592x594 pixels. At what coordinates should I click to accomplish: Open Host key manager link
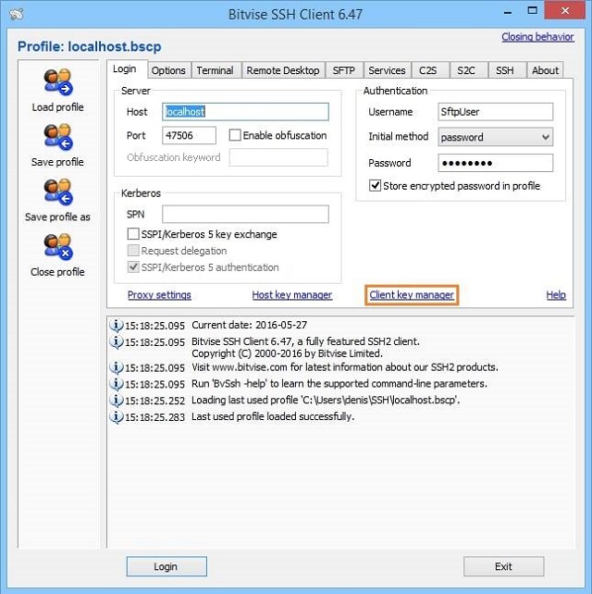coord(292,295)
